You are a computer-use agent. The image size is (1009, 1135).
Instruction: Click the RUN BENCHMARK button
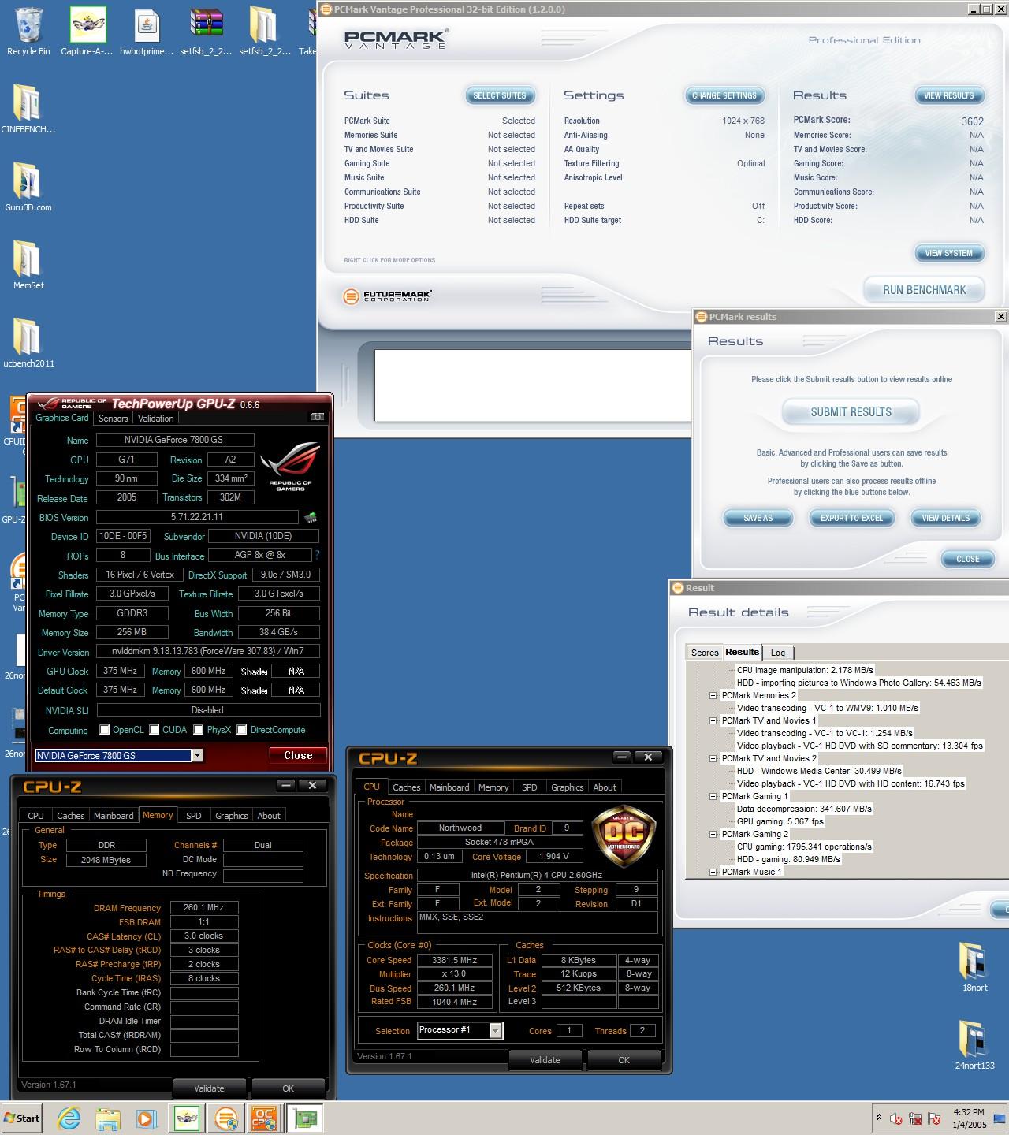pyautogui.click(x=925, y=290)
